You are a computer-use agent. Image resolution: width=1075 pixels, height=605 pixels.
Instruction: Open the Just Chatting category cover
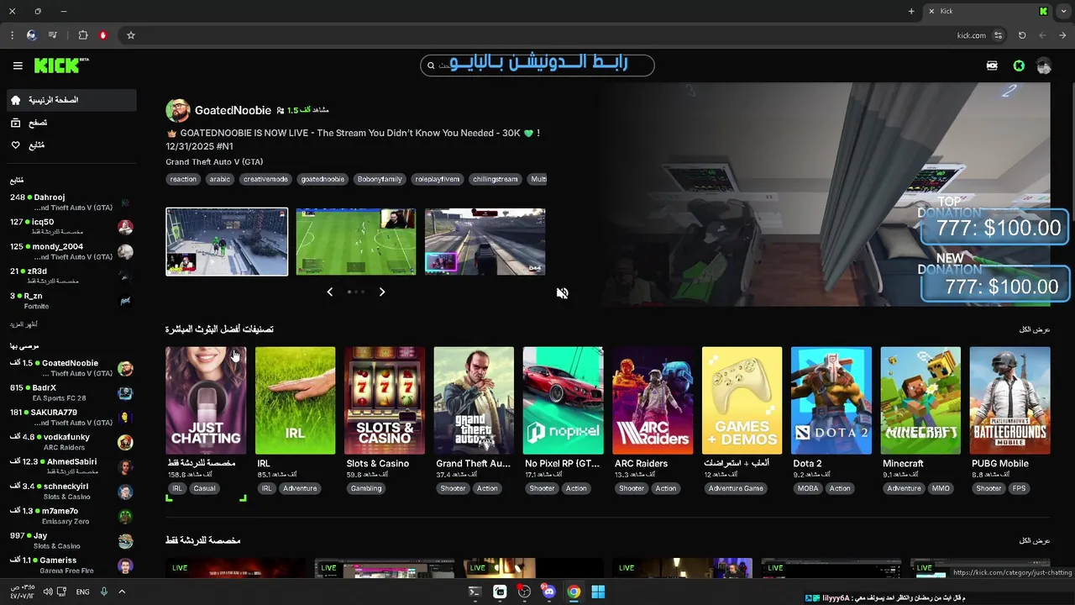[x=206, y=400]
